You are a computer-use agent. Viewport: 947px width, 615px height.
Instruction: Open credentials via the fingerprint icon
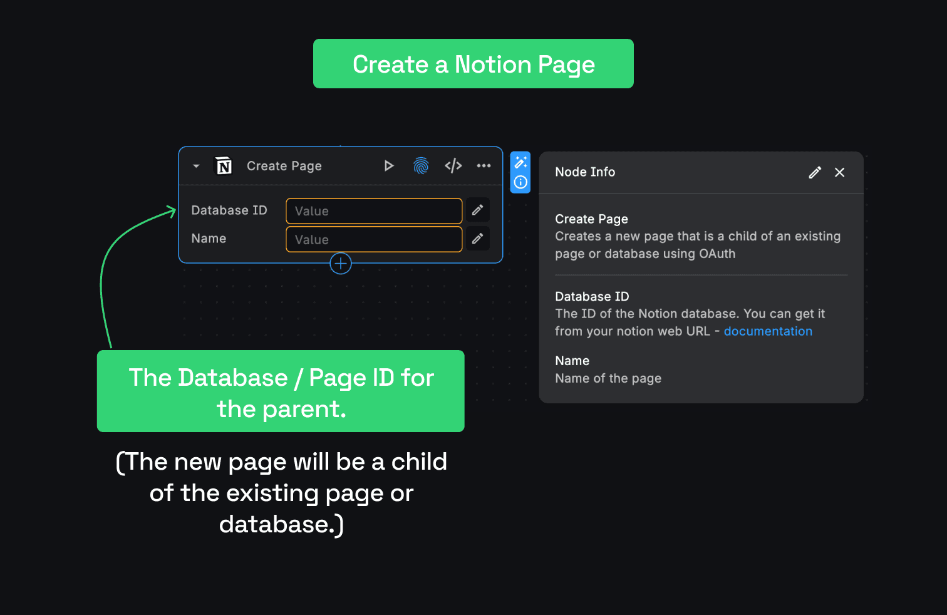click(421, 165)
